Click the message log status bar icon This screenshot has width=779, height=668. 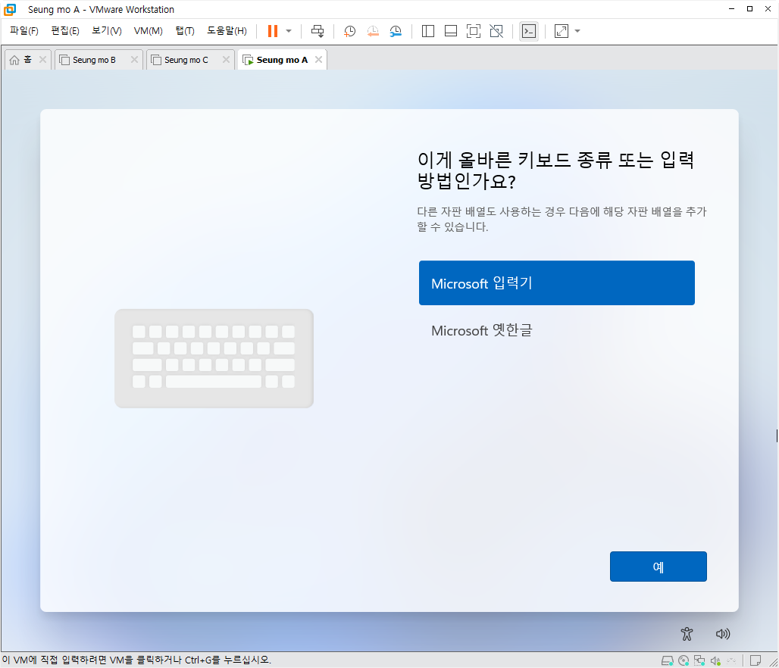tap(756, 660)
